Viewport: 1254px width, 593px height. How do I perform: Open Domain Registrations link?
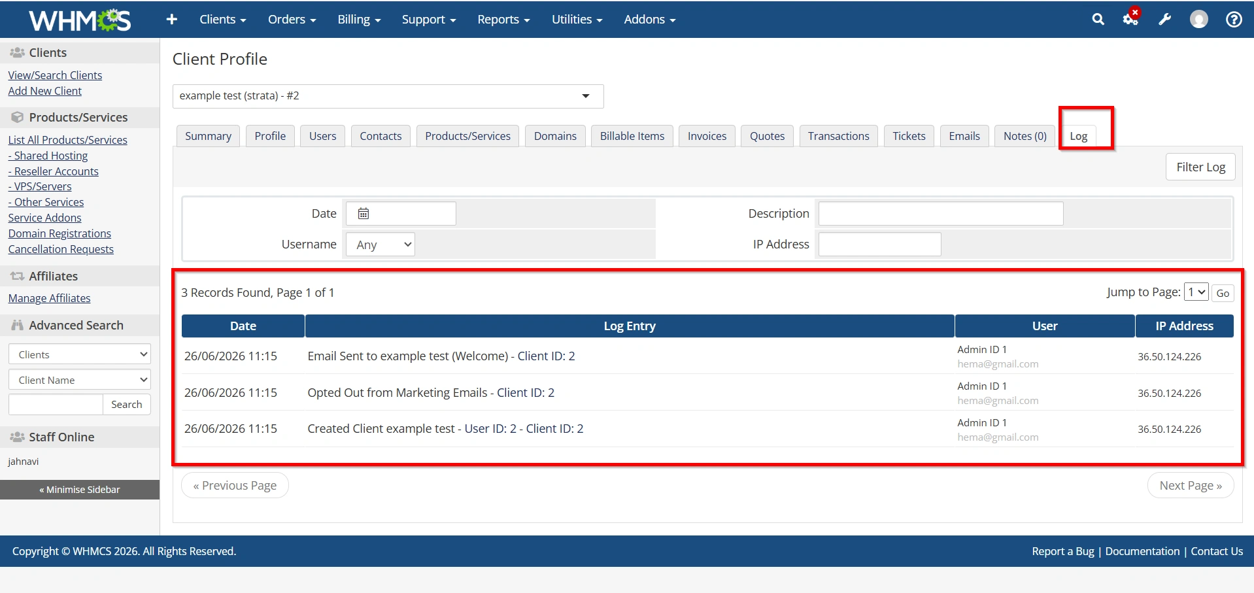[59, 233]
